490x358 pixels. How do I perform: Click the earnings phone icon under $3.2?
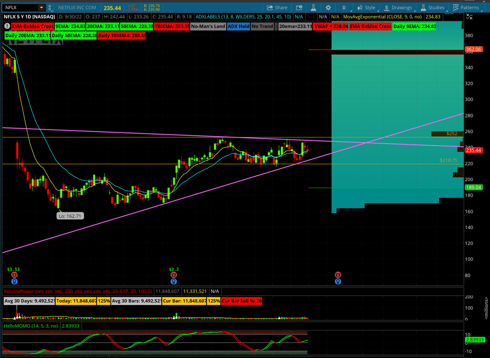pyautogui.click(x=174, y=275)
